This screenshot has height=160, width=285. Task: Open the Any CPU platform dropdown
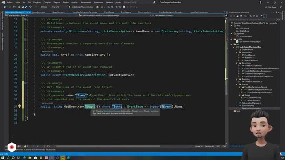[59, 7]
